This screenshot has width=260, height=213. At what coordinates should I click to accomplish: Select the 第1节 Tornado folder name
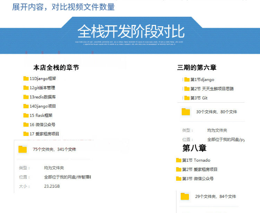(196, 160)
